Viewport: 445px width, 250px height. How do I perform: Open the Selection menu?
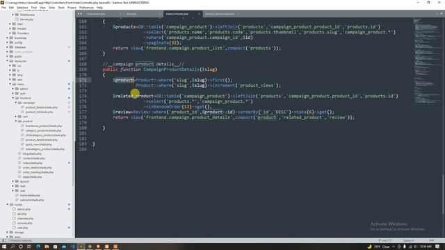(22, 8)
